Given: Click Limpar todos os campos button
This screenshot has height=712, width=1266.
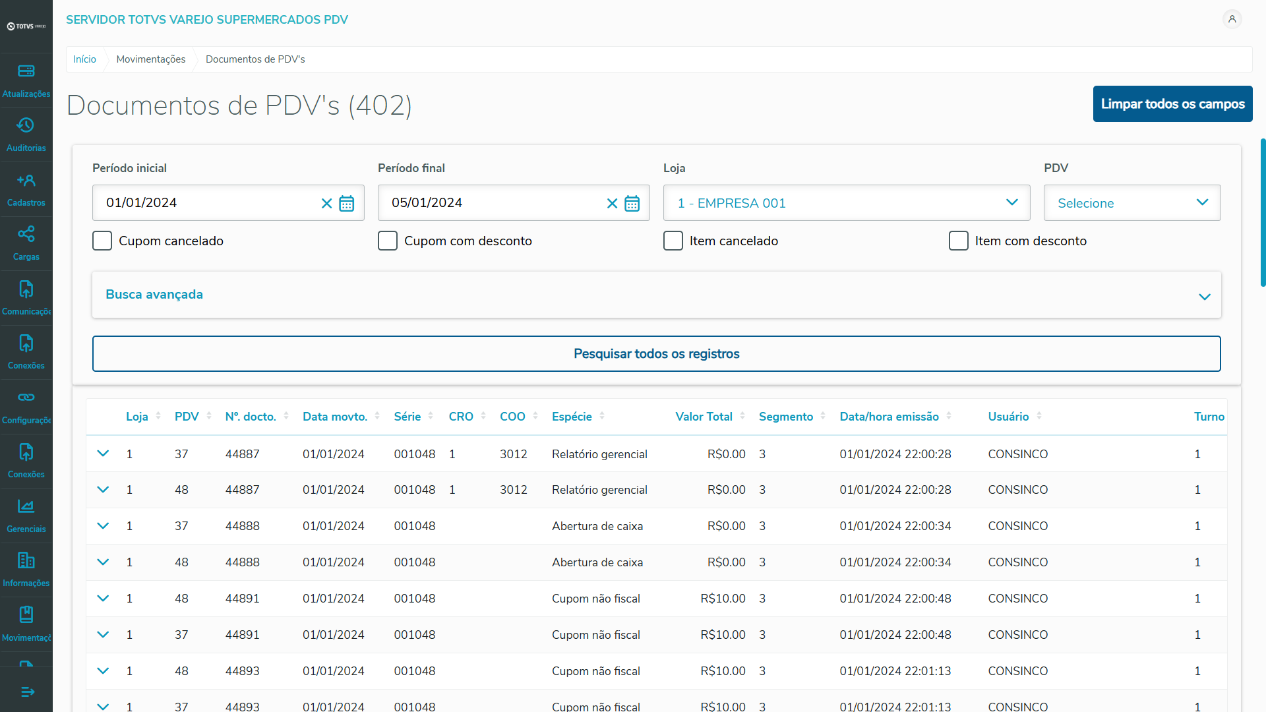Looking at the screenshot, I should (x=1172, y=104).
